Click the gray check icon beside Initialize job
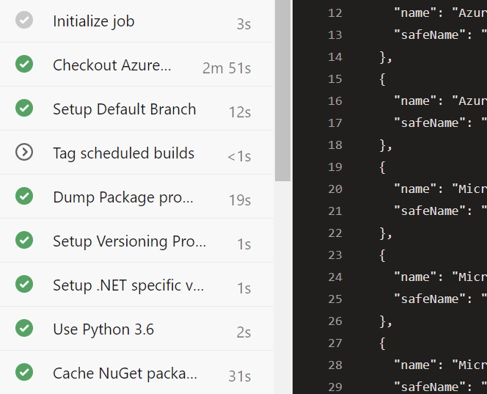The height and width of the screenshot is (394, 487). (x=24, y=21)
